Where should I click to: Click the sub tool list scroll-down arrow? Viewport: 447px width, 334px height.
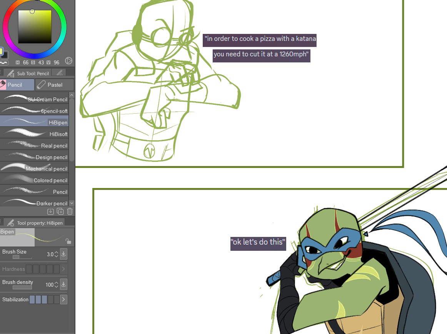click(72, 203)
